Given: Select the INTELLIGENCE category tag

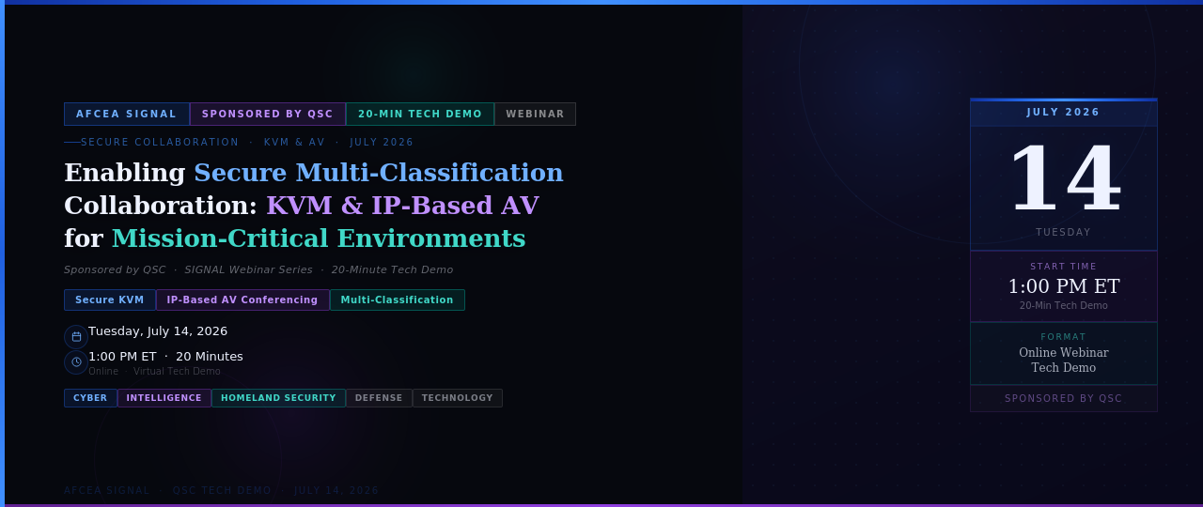Looking at the screenshot, I should pos(164,398).
